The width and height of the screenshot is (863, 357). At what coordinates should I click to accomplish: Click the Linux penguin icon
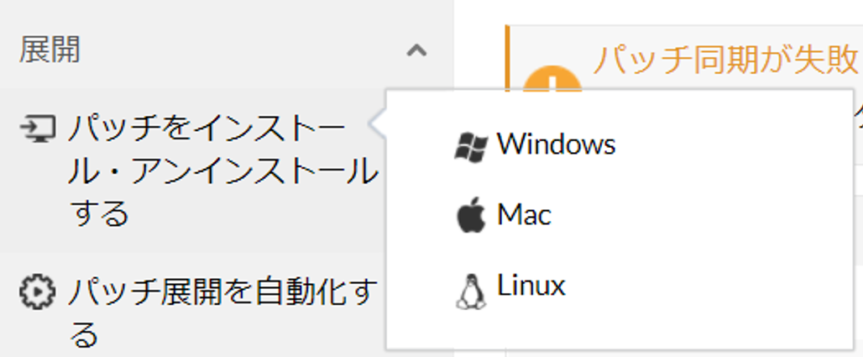[x=471, y=291]
